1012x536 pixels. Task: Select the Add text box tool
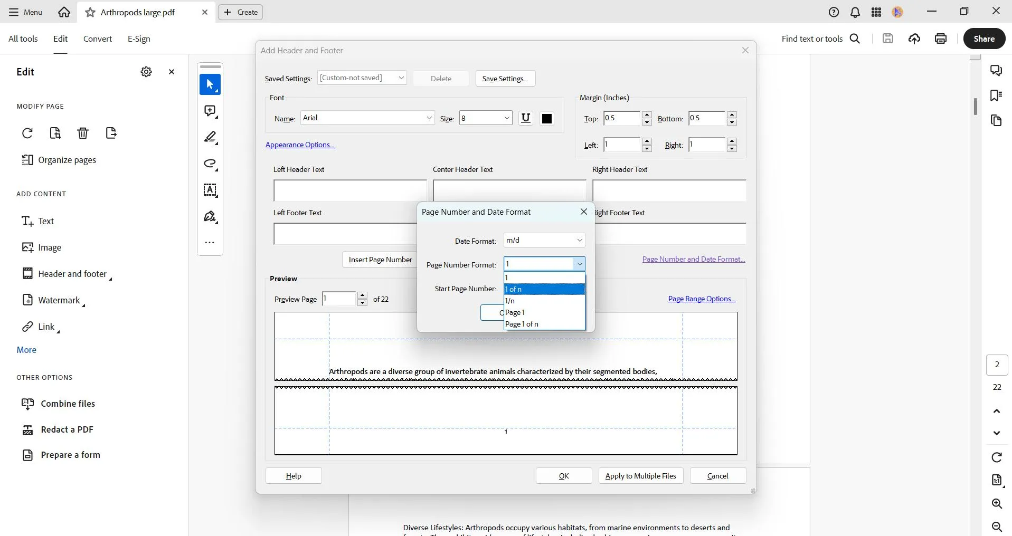210,190
